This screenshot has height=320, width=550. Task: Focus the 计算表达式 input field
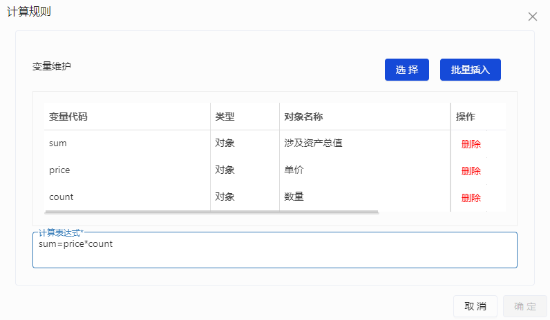click(x=274, y=252)
